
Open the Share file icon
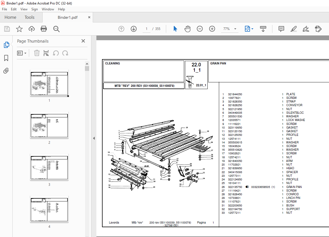[318, 29]
